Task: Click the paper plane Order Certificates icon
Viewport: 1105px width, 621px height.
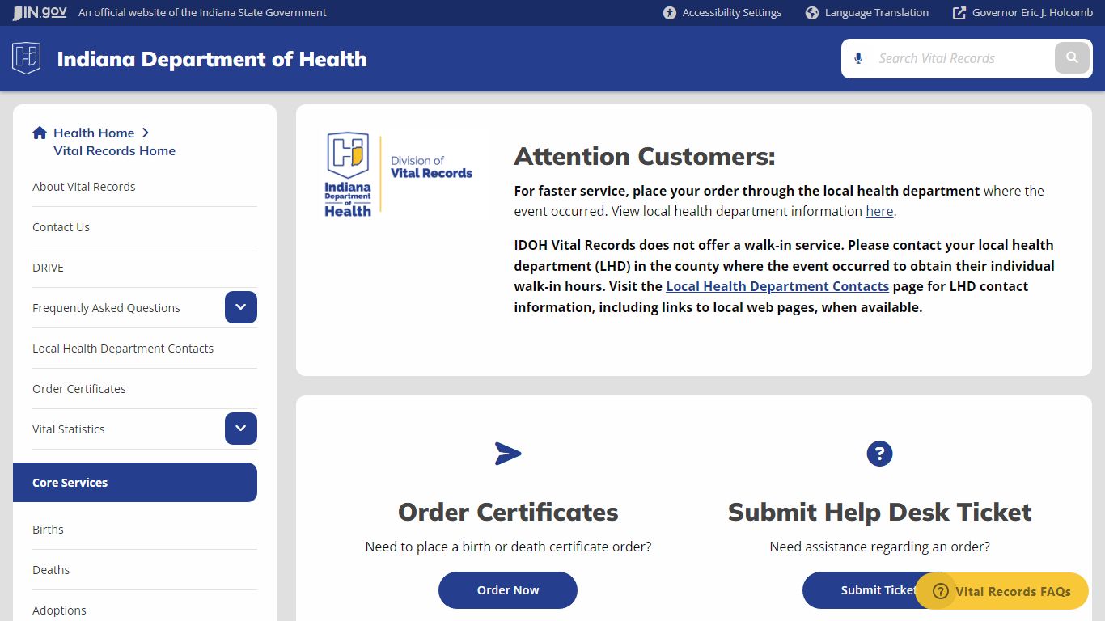Action: 508,454
